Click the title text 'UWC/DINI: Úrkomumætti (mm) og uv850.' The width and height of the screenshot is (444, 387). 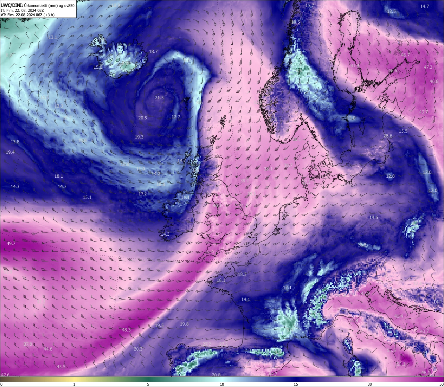tap(38, 5)
